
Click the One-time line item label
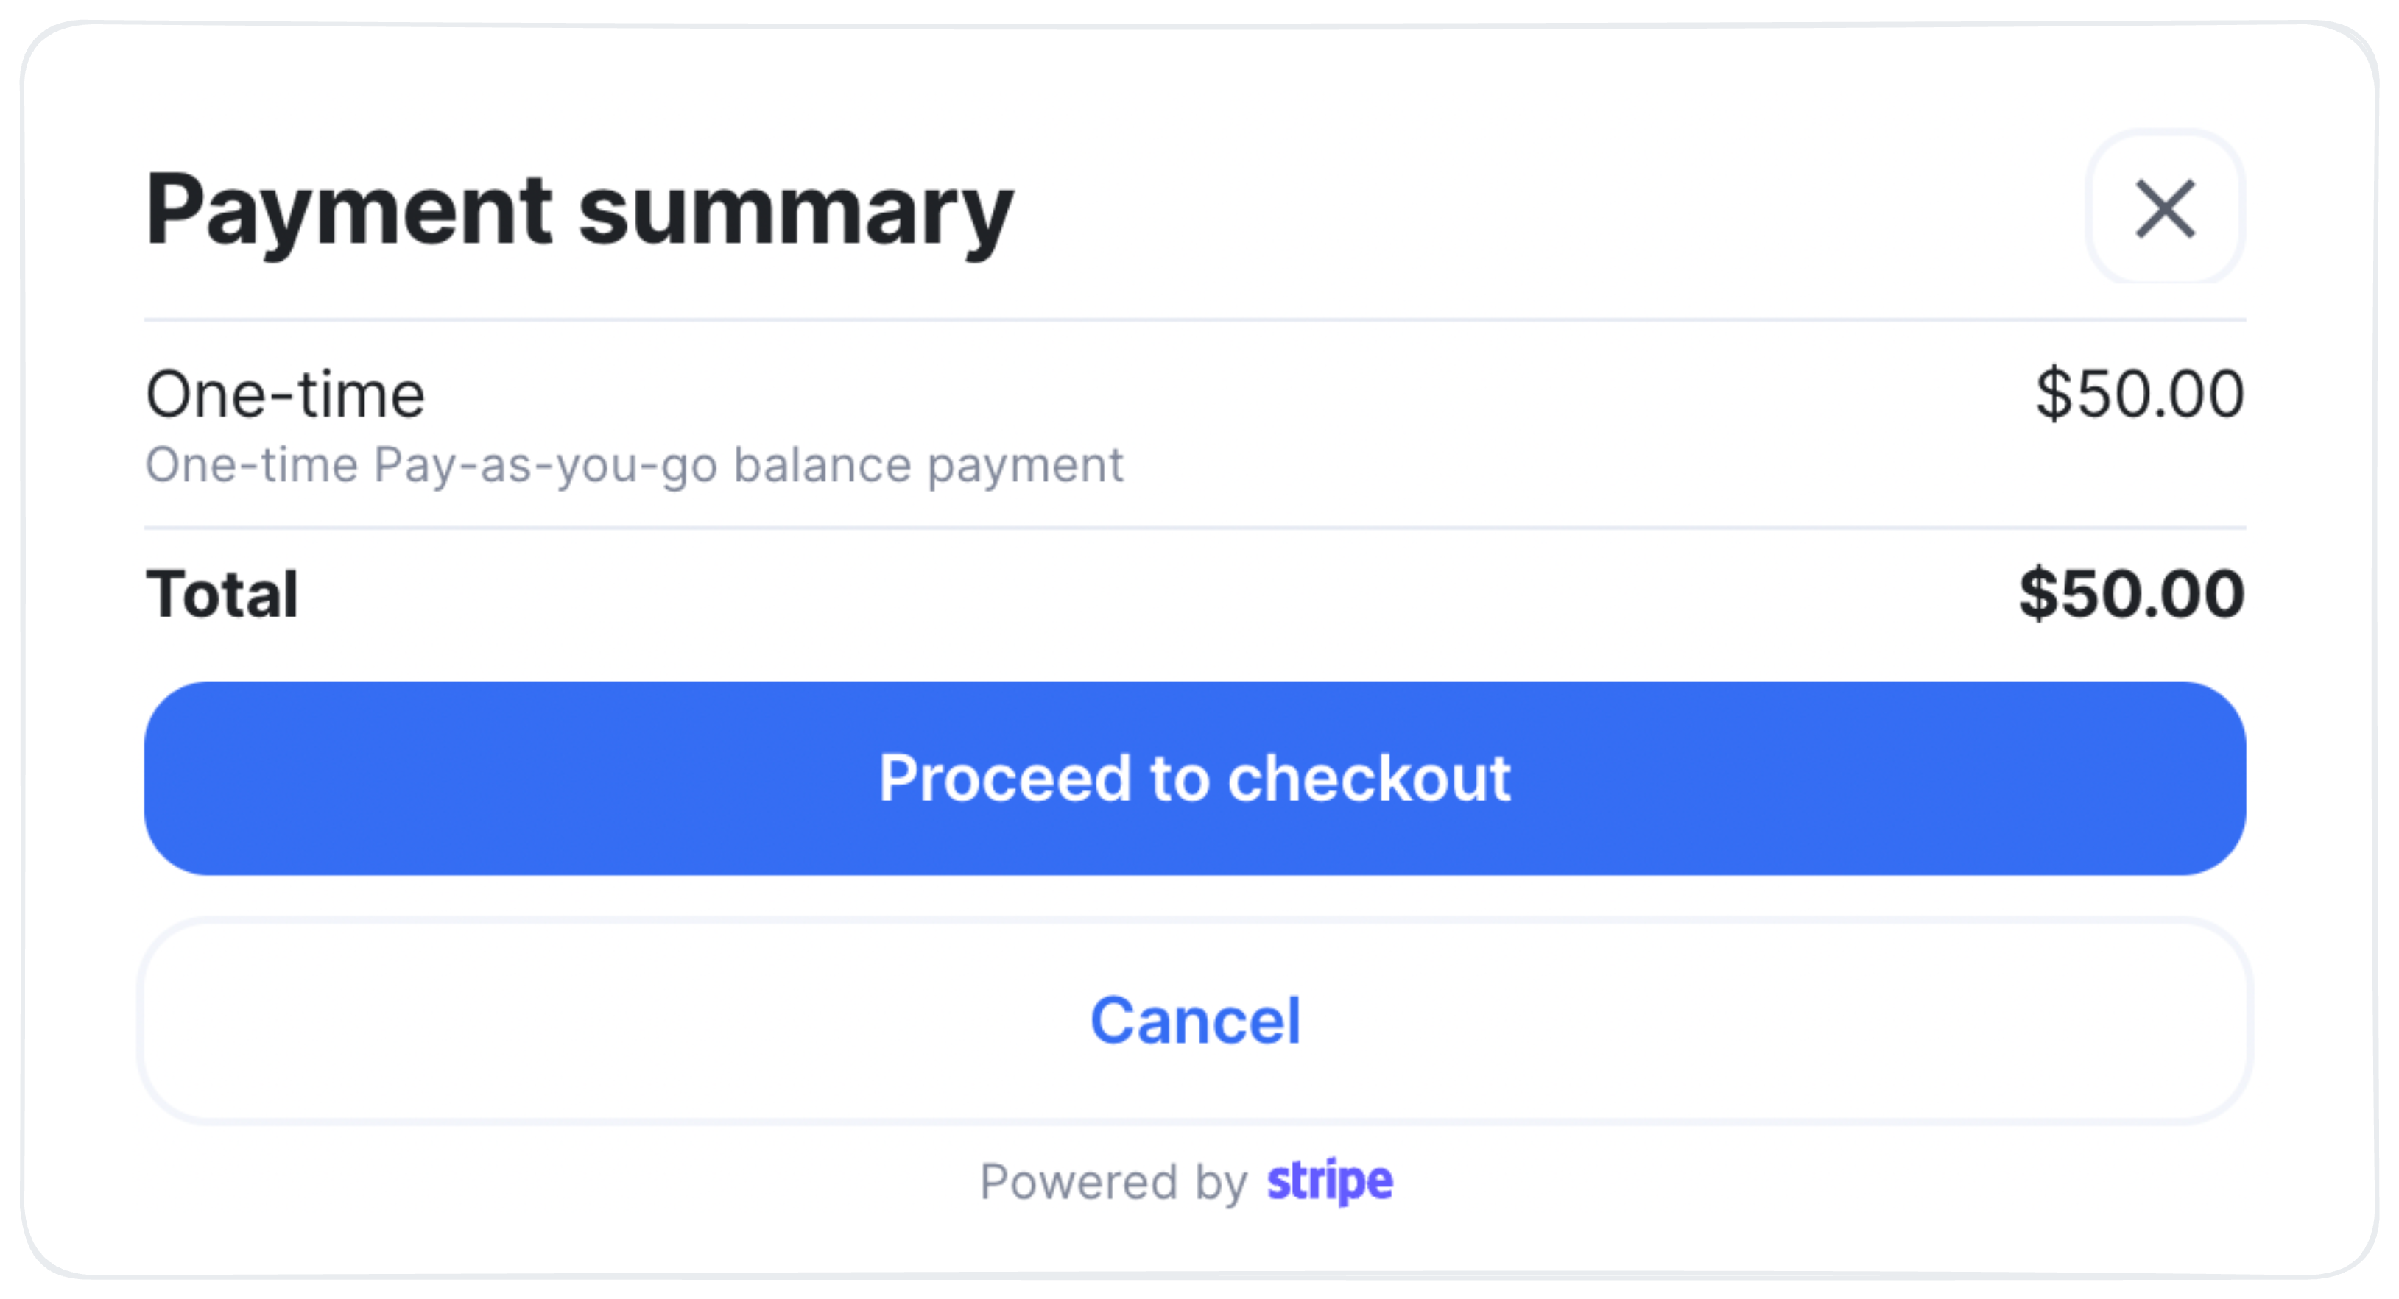(x=285, y=394)
